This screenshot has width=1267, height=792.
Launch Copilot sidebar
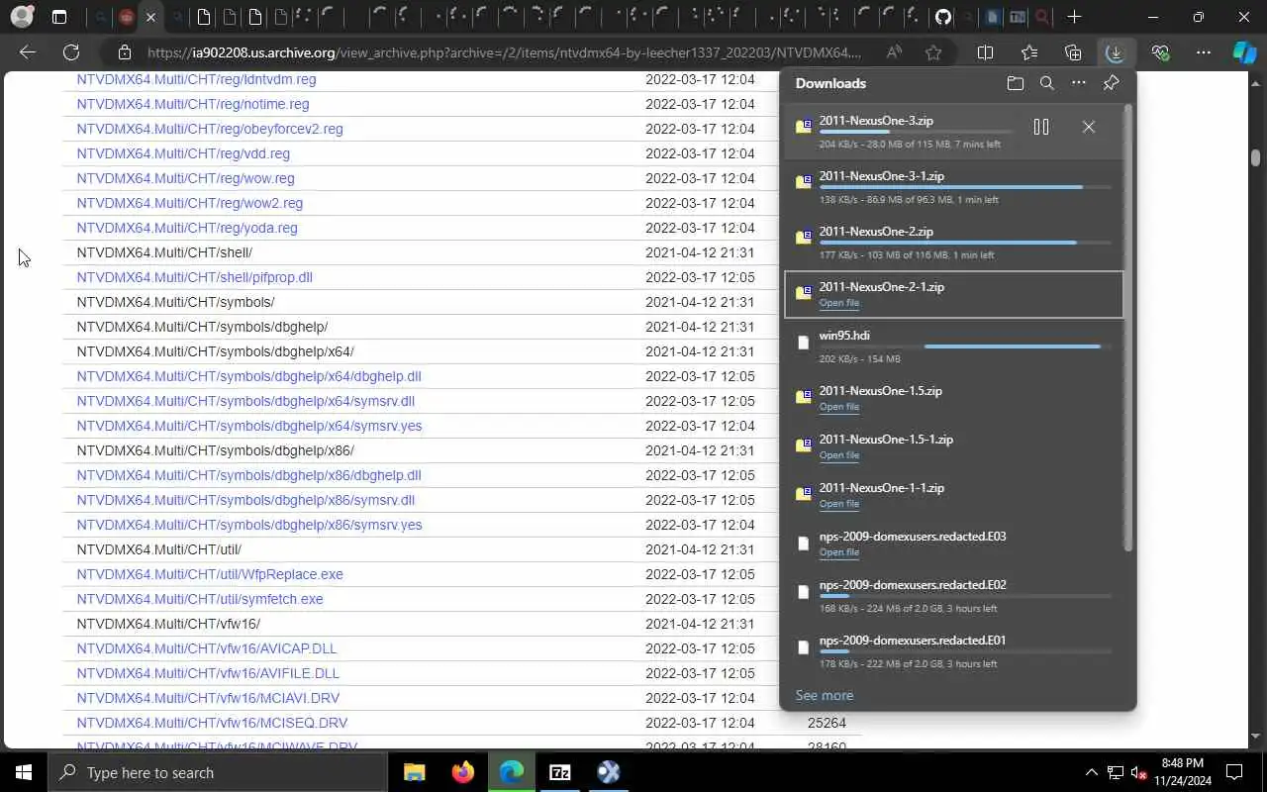click(1244, 52)
